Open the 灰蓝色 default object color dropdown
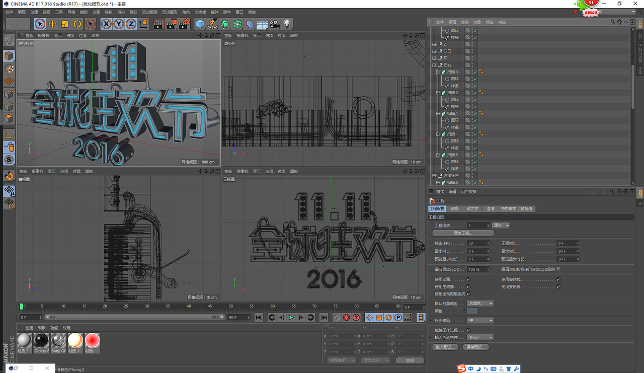The height and width of the screenshot is (373, 644). [x=480, y=304]
